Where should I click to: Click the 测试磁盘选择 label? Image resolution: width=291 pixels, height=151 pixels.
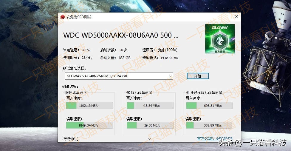pyautogui.click(x=75, y=68)
